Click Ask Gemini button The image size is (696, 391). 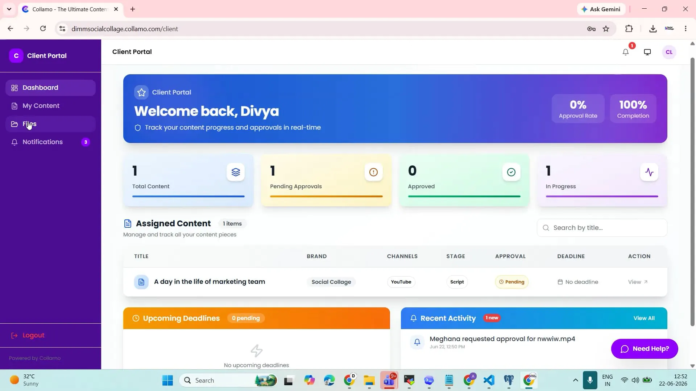point(601,9)
